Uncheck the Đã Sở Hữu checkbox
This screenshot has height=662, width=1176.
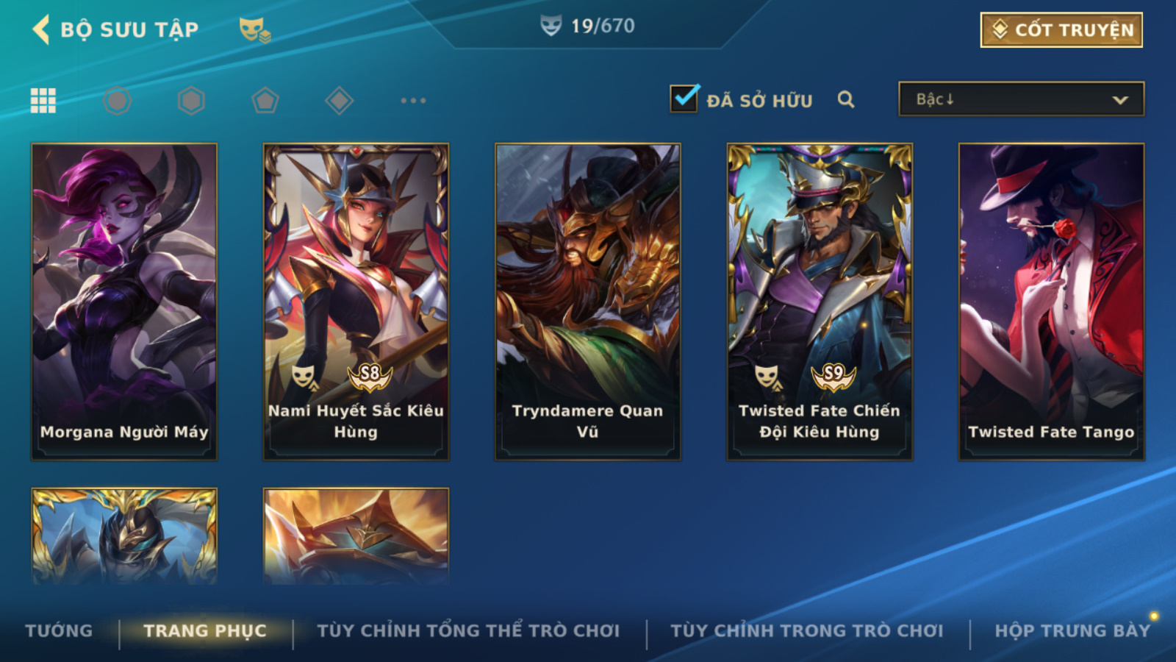[684, 98]
